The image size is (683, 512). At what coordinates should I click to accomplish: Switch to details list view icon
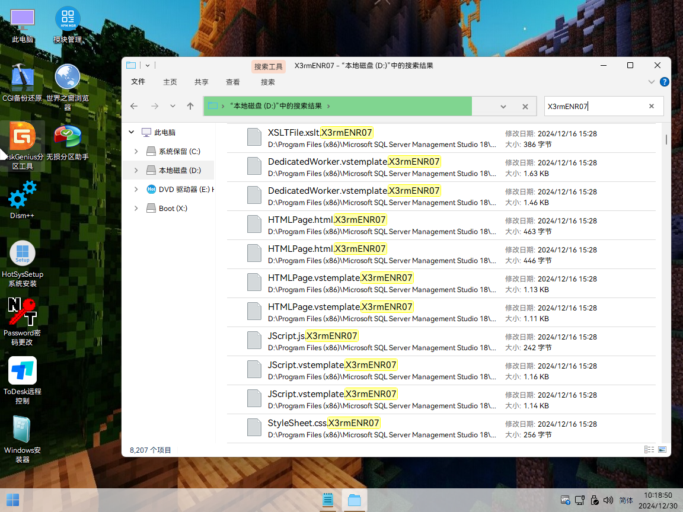[x=649, y=450]
